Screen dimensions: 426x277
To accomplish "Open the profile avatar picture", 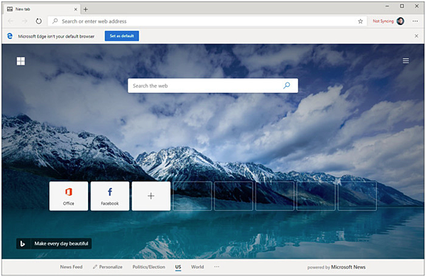I will pos(400,21).
